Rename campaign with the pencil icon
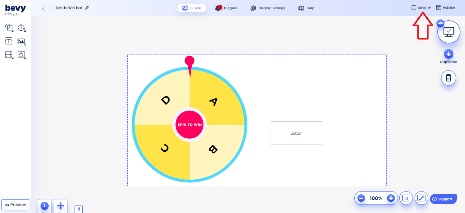Screen dimensions: 465x213 (x=87, y=7)
